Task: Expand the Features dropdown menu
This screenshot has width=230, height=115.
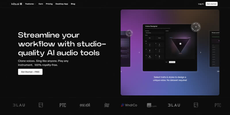Action: pos(30,4)
